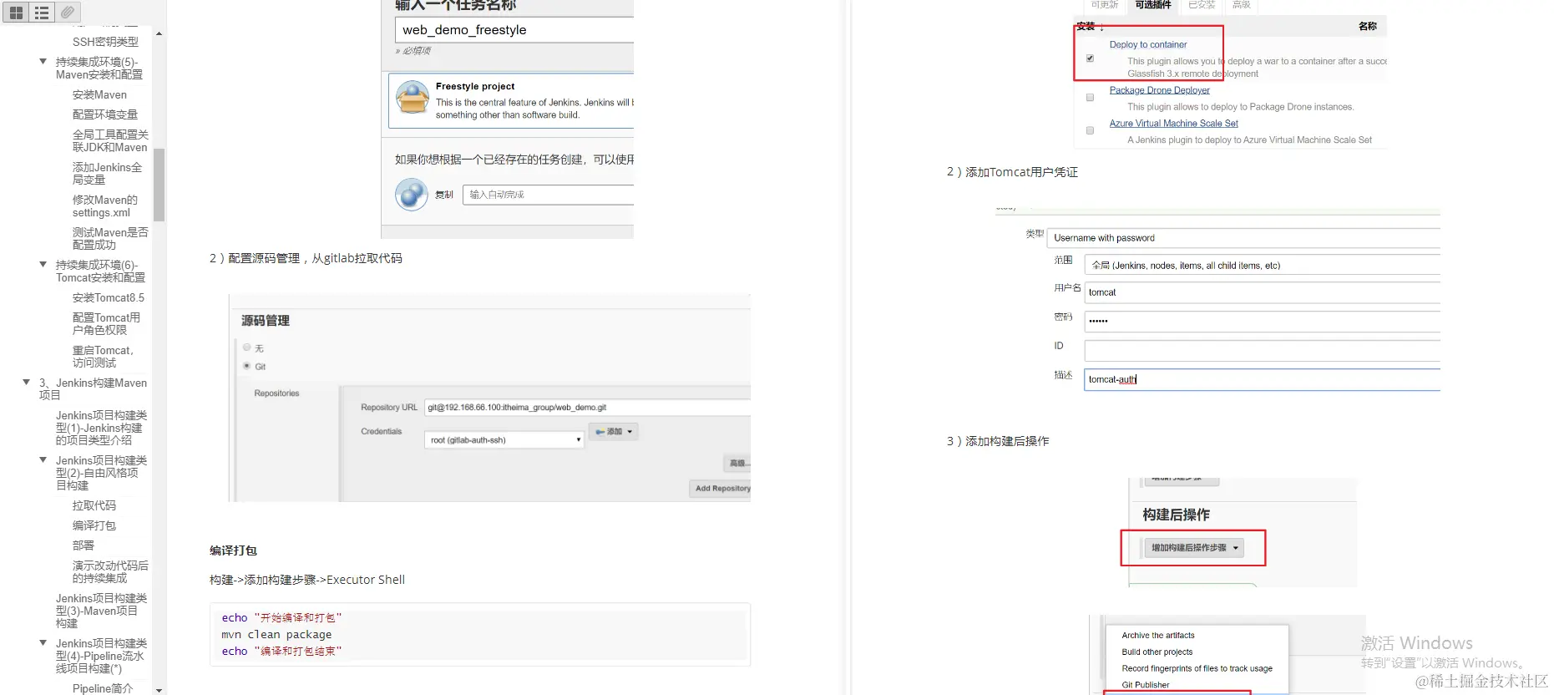Image resolution: width=1554 pixels, height=695 pixels.
Task: Open 增加构建后操作步骤 dropdown
Action: (x=1194, y=548)
